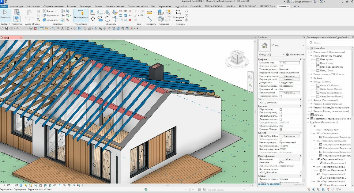Select the Align tool icon
Viewport: 354px width, 193px height.
(x=93, y=12)
